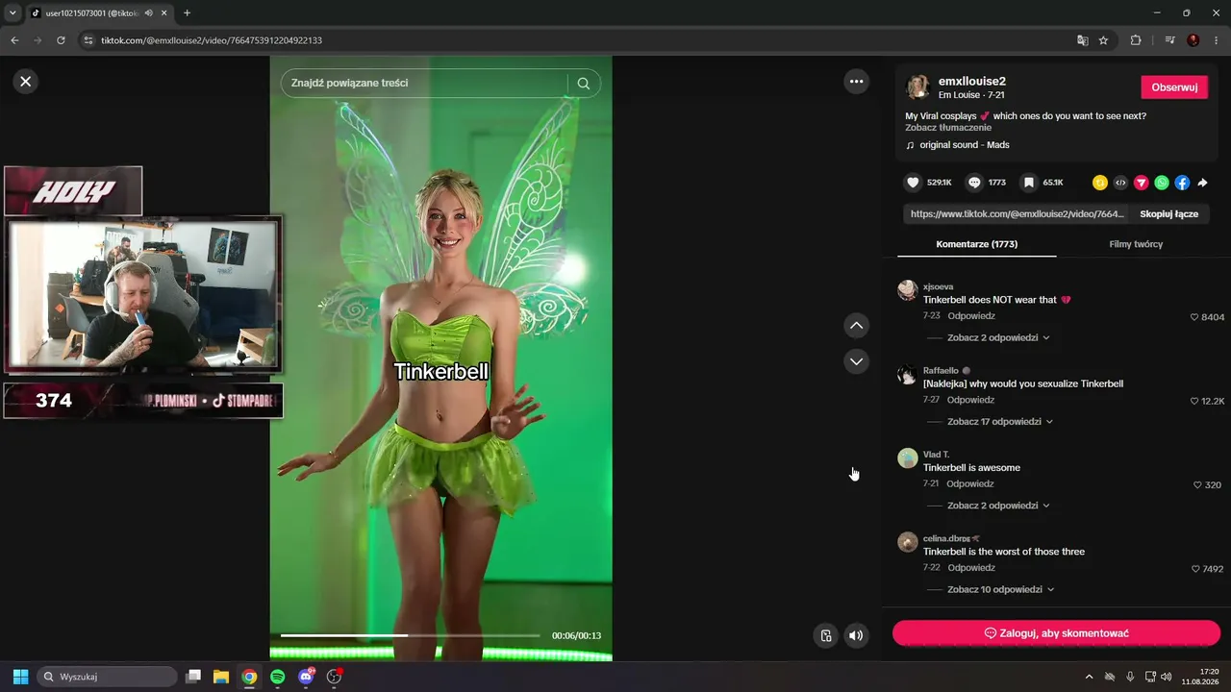Screen dimensions: 1231x692
Task: Open the video's three-dot options menu
Action: point(856,82)
